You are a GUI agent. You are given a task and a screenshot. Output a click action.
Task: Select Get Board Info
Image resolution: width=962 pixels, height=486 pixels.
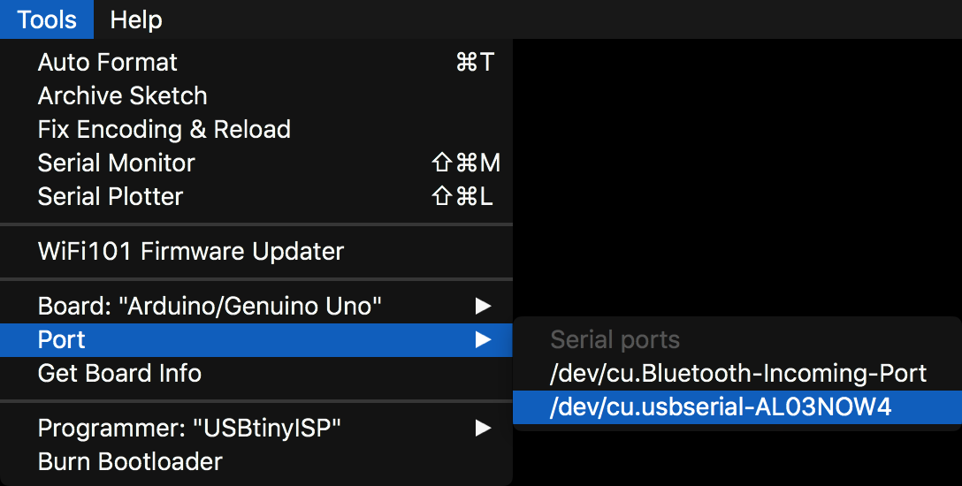(119, 373)
